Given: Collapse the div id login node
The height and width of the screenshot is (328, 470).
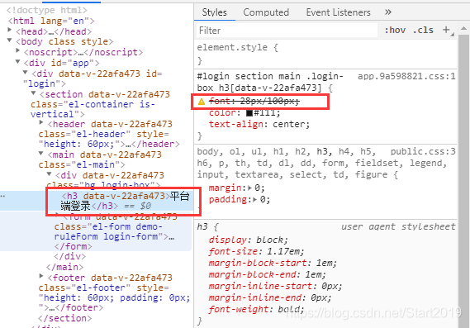Looking at the screenshot, I should click(26, 72).
